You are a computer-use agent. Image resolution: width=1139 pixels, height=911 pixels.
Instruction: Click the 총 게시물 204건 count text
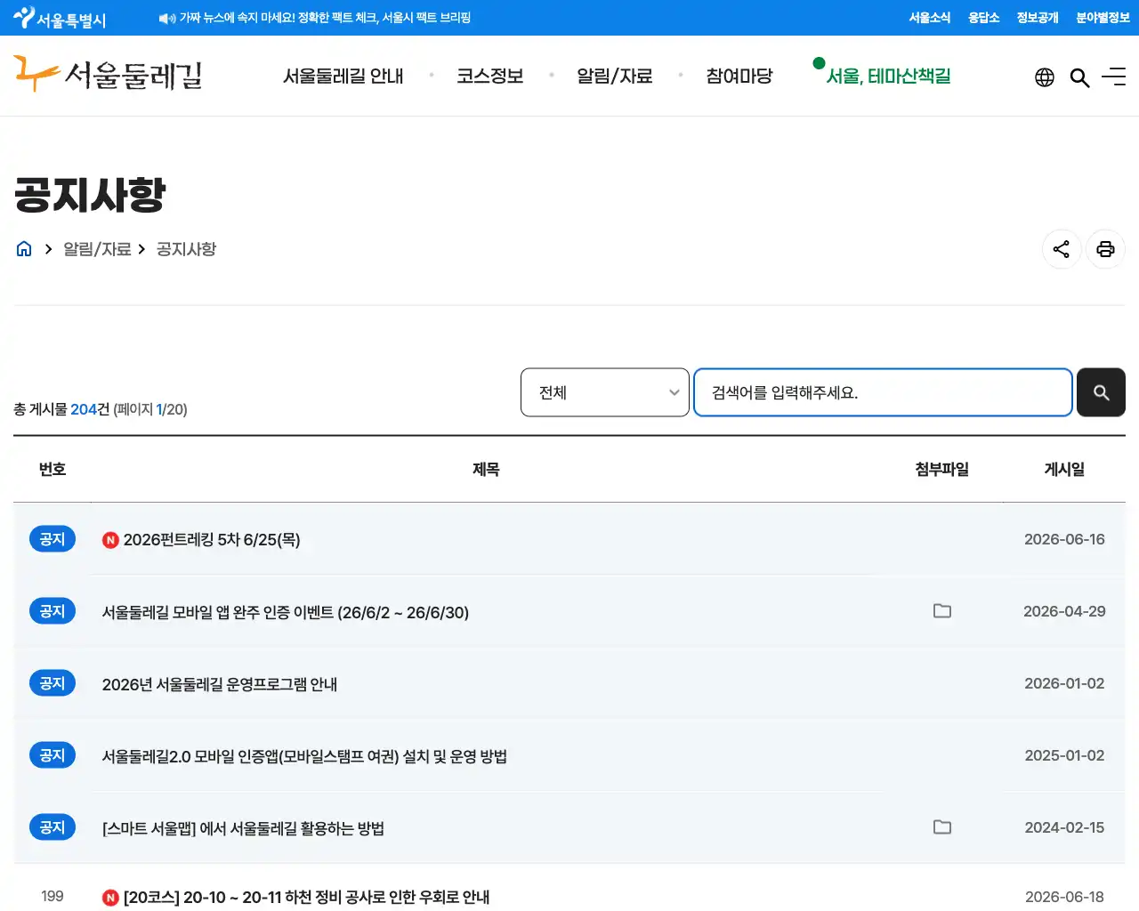(61, 409)
